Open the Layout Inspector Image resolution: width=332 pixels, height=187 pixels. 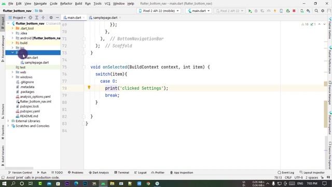pyautogui.click(x=312, y=172)
